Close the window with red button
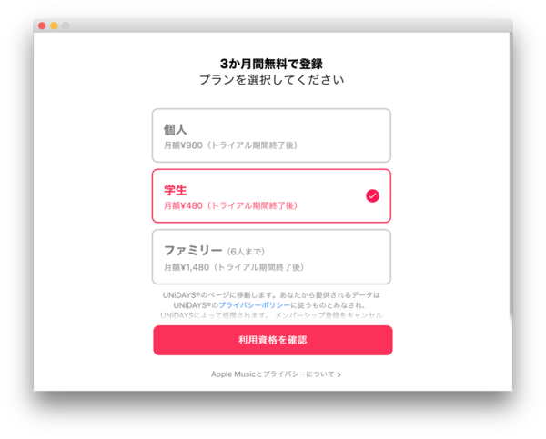The height and width of the screenshot is (439, 546). tap(42, 25)
